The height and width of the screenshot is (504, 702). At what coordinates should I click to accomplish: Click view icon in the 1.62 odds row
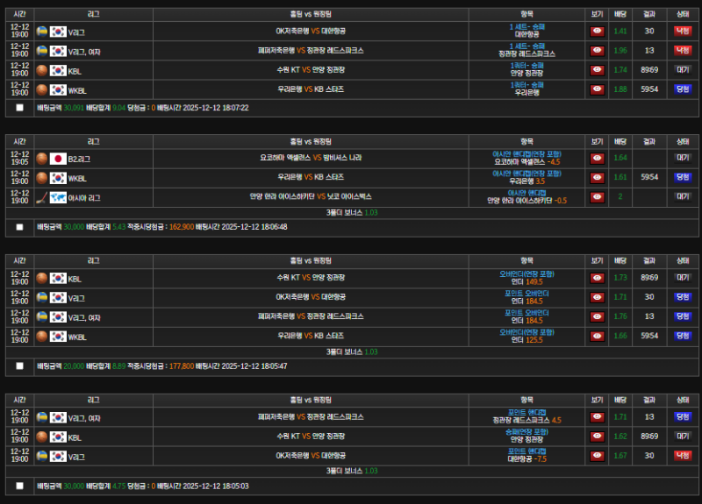(597, 436)
